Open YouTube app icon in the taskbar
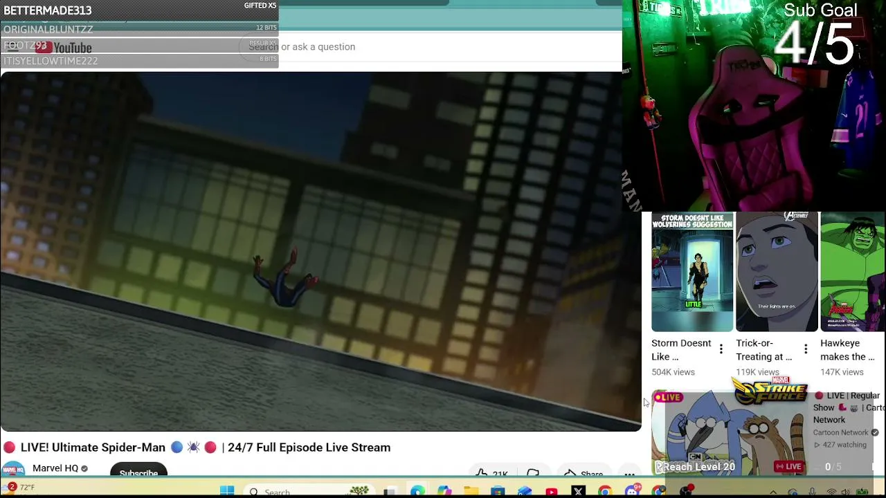 coord(552,492)
